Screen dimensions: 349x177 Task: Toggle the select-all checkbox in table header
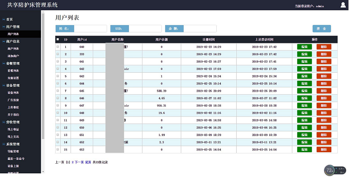point(58,39)
